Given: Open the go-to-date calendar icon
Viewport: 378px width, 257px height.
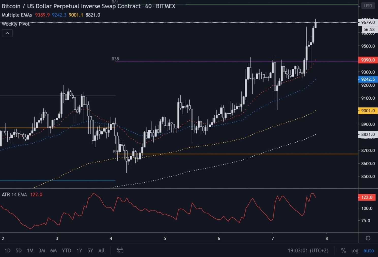Looking at the screenshot, I should [120, 250].
